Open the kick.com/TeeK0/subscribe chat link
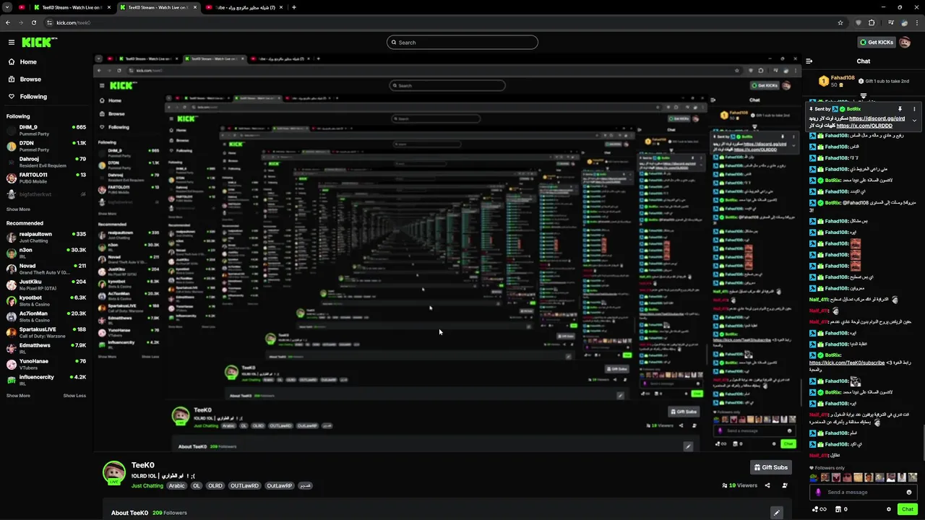The height and width of the screenshot is (520, 925). coord(846,363)
